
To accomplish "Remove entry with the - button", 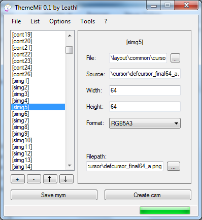I will [34, 179].
